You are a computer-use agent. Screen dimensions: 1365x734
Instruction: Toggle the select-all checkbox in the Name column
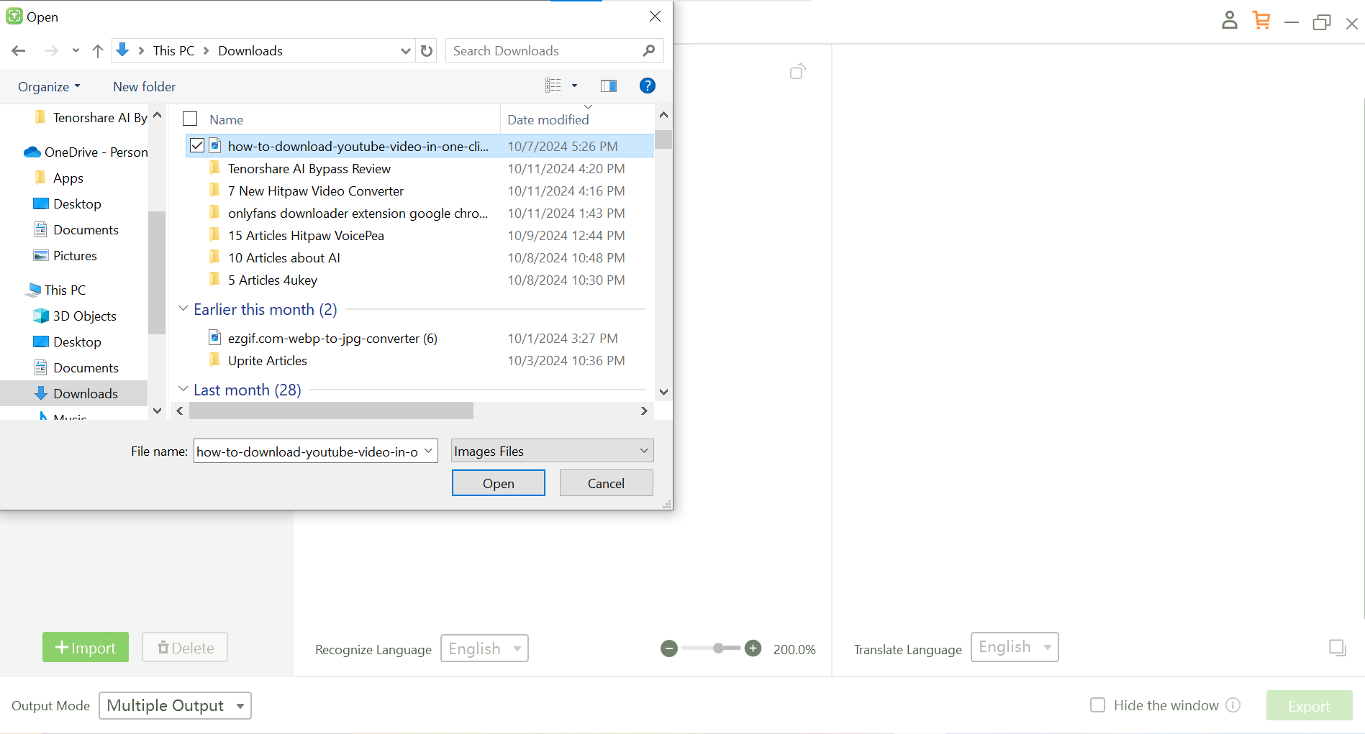point(189,119)
